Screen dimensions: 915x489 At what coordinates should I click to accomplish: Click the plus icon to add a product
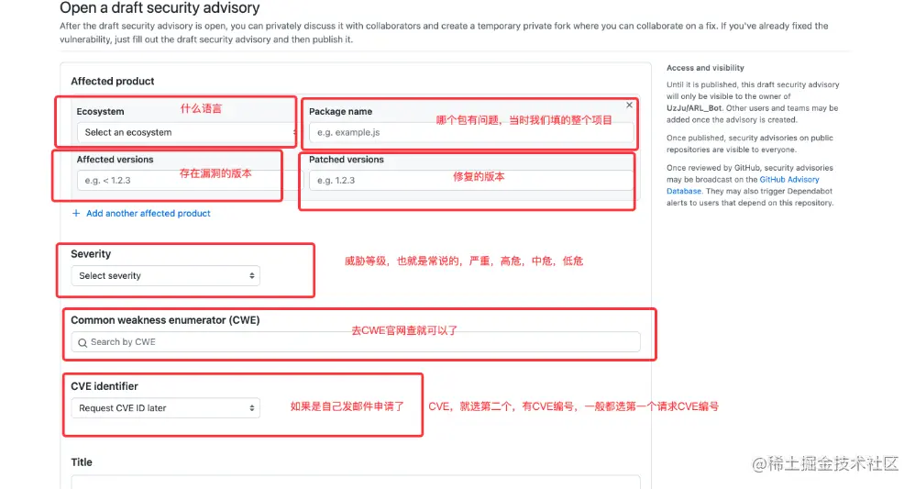click(x=76, y=213)
